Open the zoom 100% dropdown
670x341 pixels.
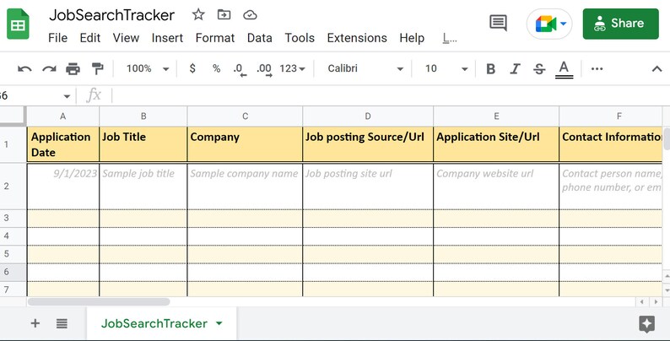coord(148,69)
